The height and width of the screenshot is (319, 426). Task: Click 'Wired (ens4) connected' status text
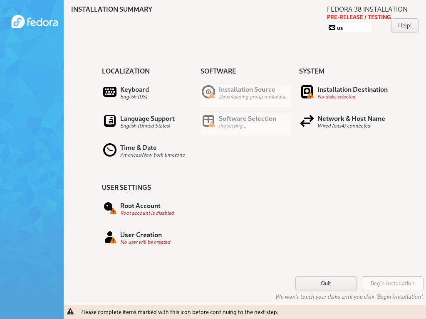click(344, 126)
